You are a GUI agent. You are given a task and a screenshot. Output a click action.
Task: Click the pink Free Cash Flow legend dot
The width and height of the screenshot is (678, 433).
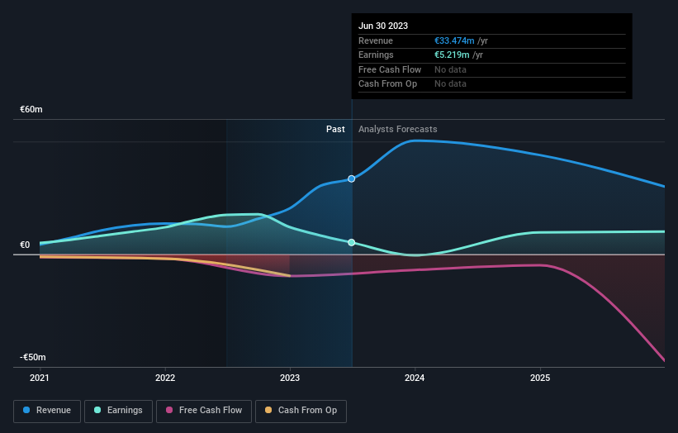[x=169, y=410]
